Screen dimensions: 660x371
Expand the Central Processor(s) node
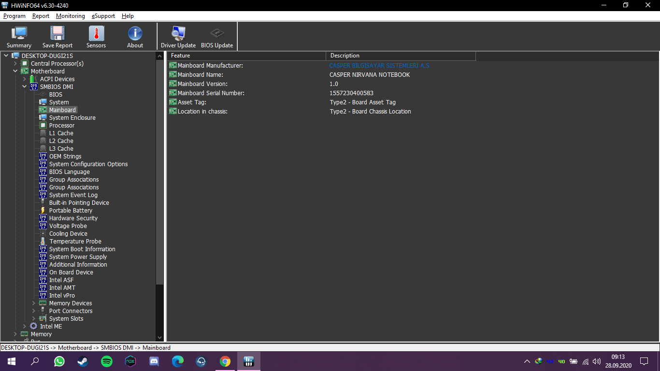tap(15, 64)
